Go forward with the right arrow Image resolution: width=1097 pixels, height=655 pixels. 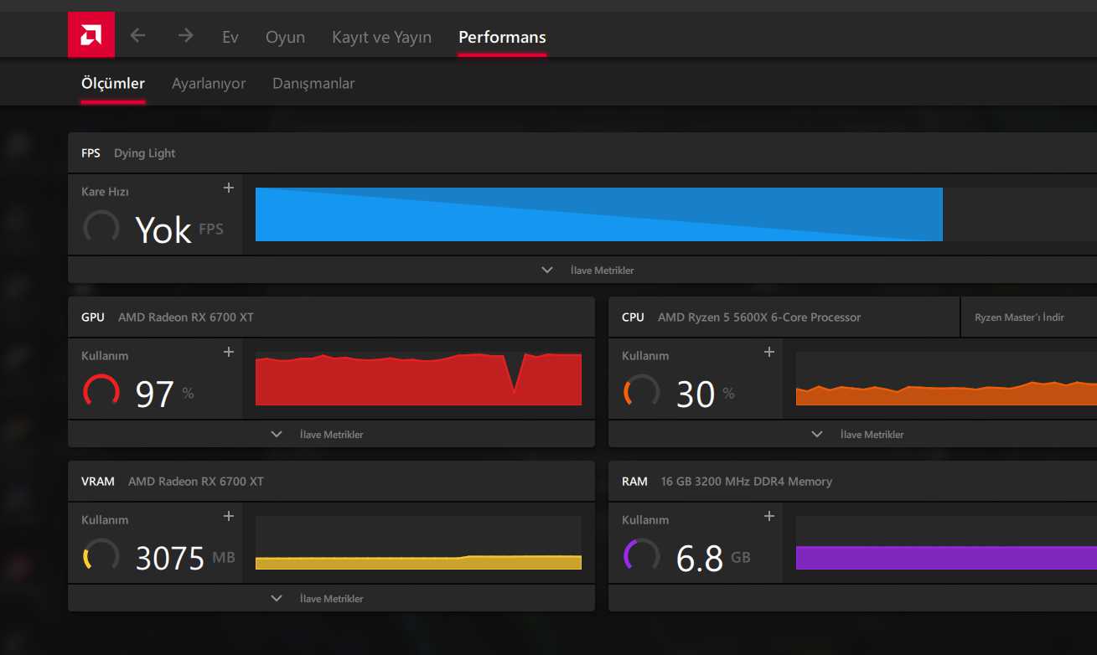186,35
